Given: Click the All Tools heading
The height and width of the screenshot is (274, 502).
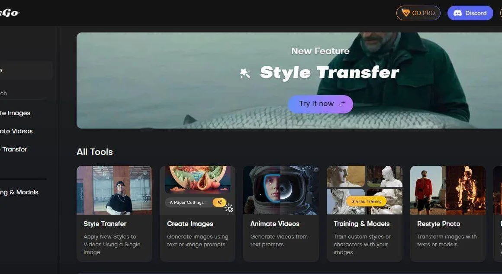Looking at the screenshot, I should click(x=95, y=152).
